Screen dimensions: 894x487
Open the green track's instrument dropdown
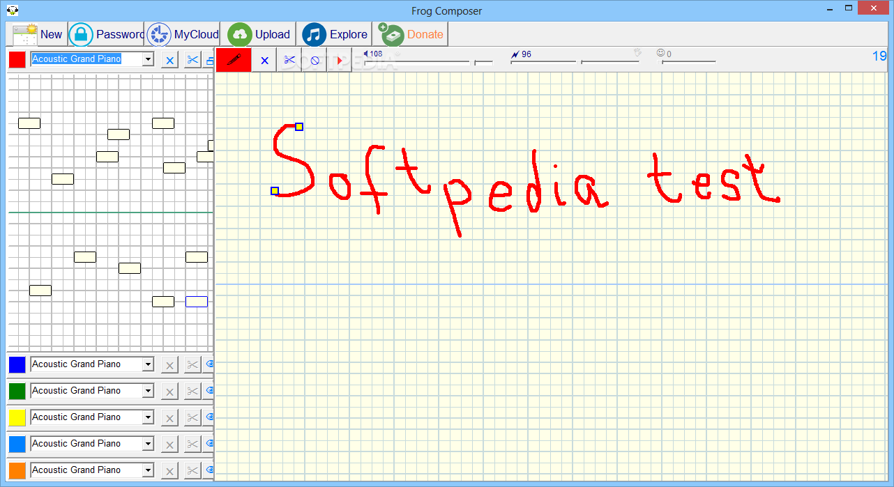pos(147,391)
